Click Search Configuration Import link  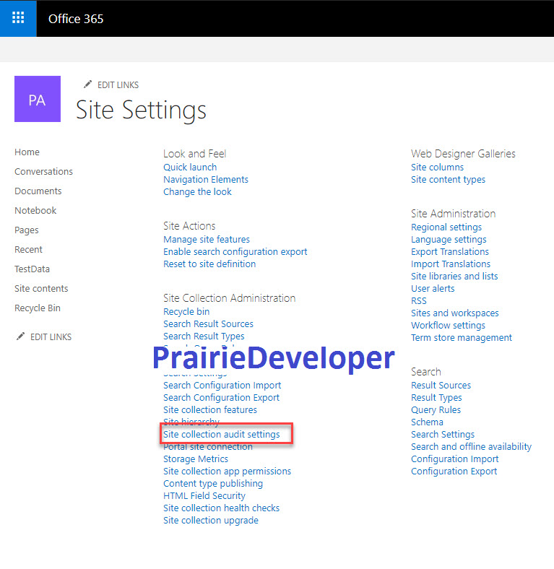tap(222, 386)
